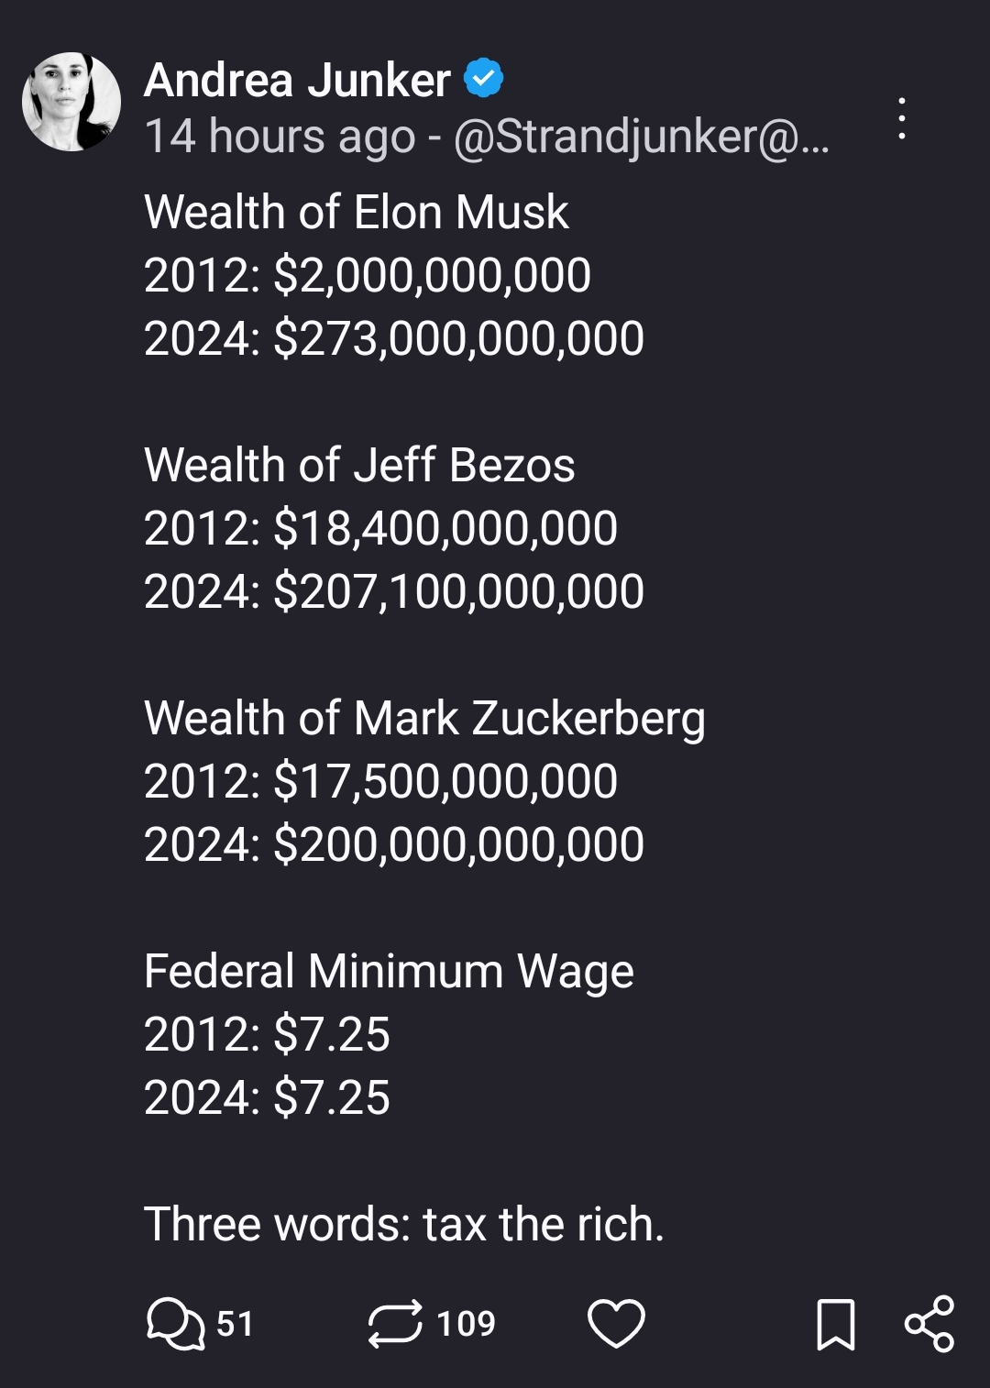Screen dimensions: 990x1388
Task: Tap the Andrea Junker display name
Action: click(297, 80)
